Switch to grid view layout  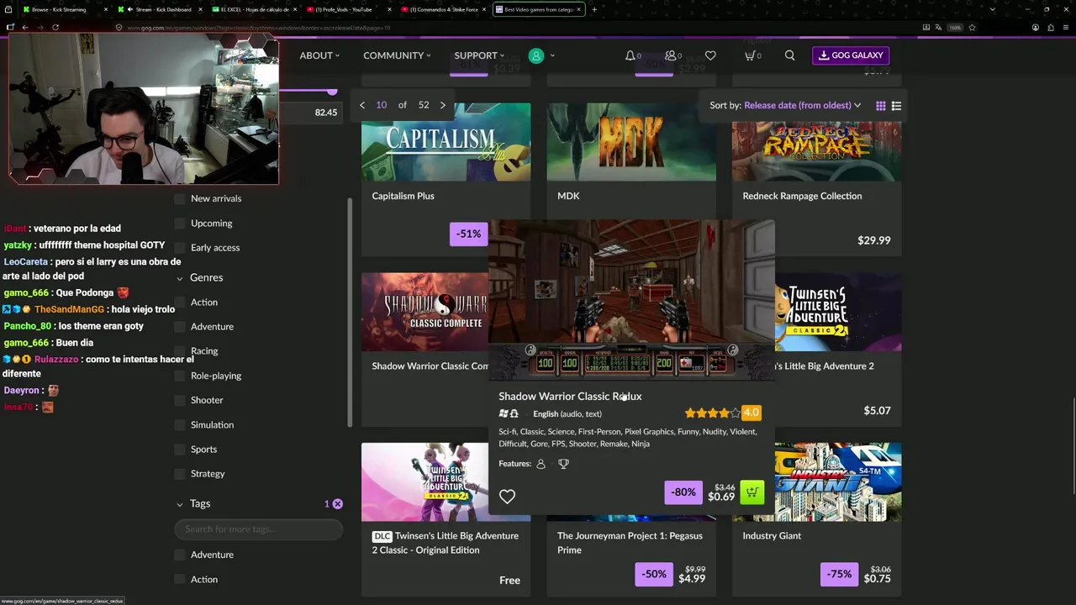pos(880,106)
